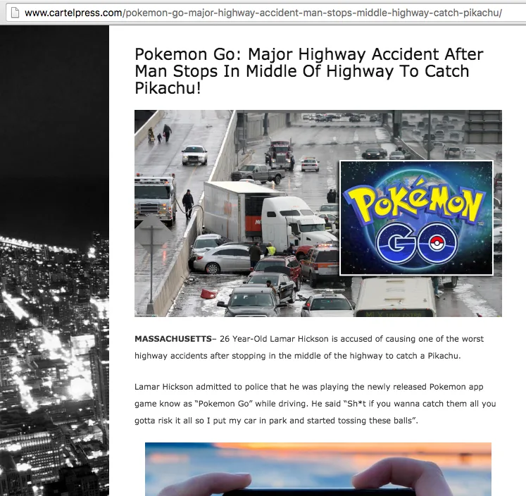526x496 pixels.
Task: Click the word Pikachu! in the headline
Action: [168, 88]
